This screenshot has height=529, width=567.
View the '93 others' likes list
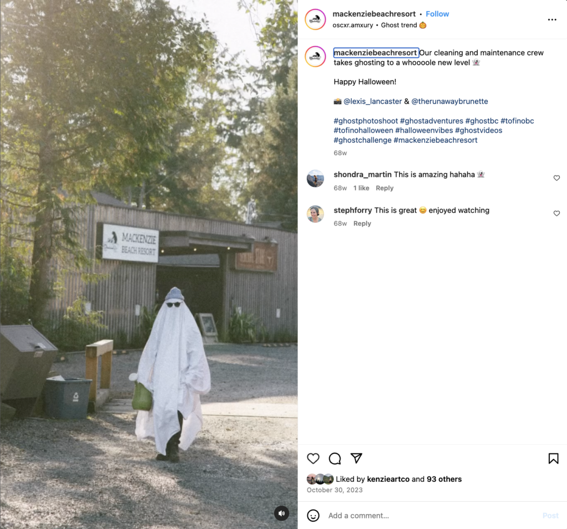pyautogui.click(x=444, y=479)
